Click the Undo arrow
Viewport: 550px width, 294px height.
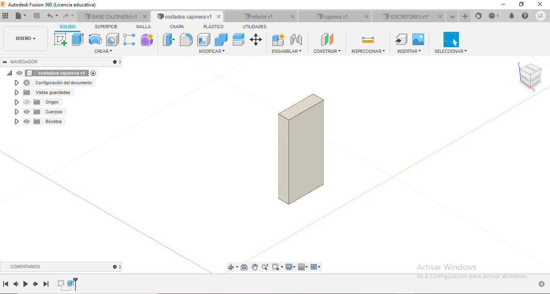pyautogui.click(x=50, y=16)
